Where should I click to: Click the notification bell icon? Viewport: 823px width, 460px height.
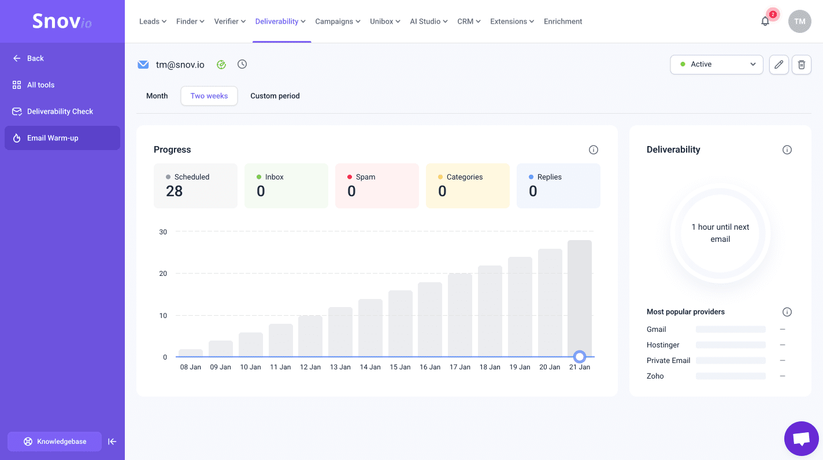pyautogui.click(x=765, y=21)
